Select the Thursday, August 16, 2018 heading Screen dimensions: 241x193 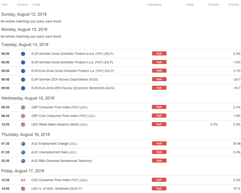(x=26, y=135)
